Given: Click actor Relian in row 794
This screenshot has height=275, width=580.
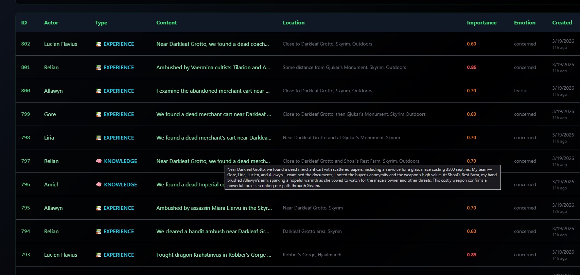Looking at the screenshot, I should (x=51, y=232).
